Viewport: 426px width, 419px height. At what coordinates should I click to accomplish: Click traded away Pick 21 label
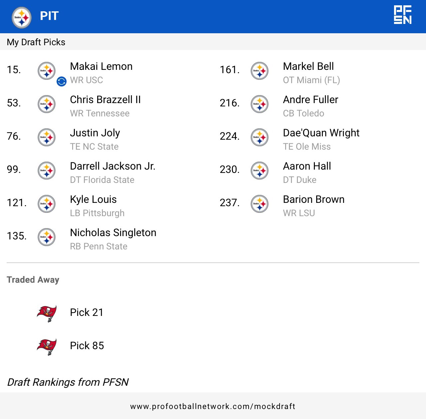[87, 313]
